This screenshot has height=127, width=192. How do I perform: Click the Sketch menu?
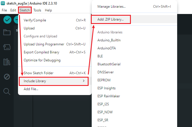pos(25,10)
